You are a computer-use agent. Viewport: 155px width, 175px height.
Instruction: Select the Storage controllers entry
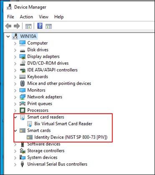46,151
